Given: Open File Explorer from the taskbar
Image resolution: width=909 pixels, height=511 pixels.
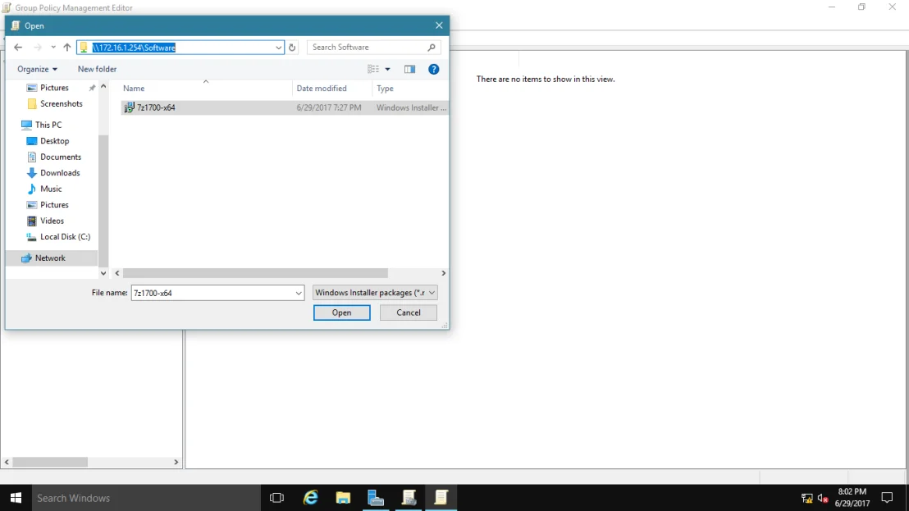Looking at the screenshot, I should [343, 498].
